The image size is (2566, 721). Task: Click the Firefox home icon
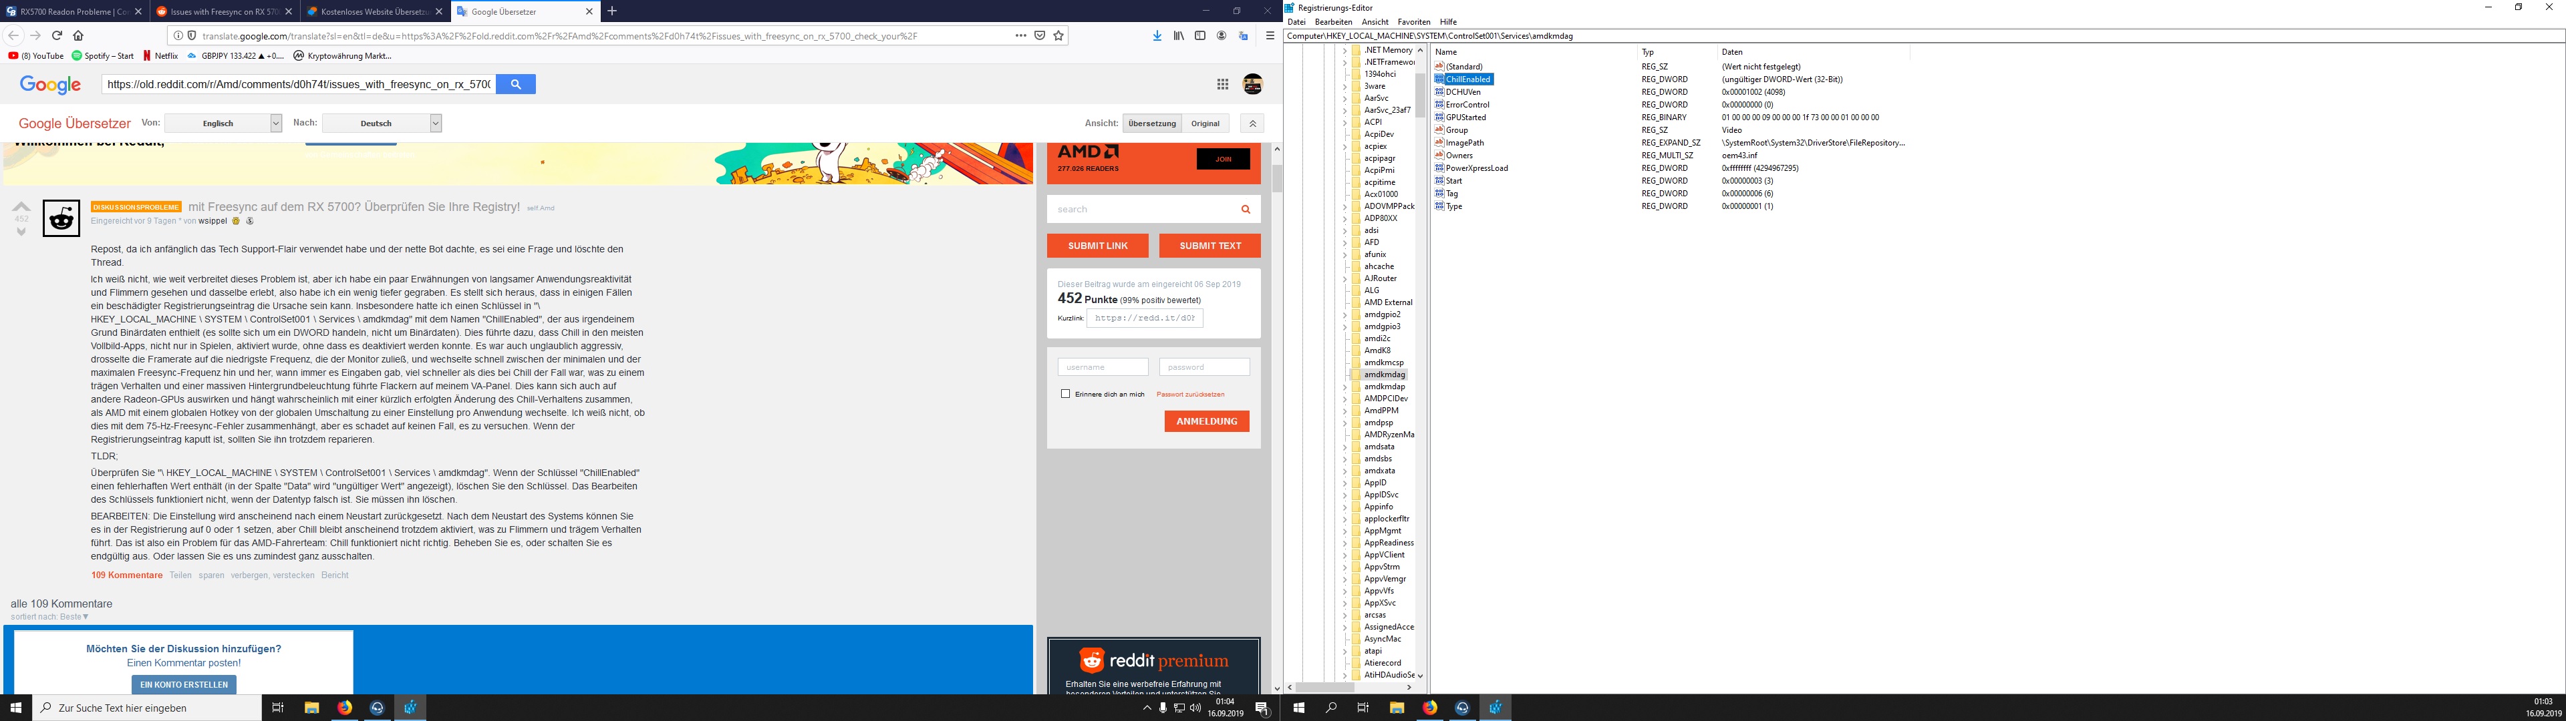pyautogui.click(x=78, y=35)
